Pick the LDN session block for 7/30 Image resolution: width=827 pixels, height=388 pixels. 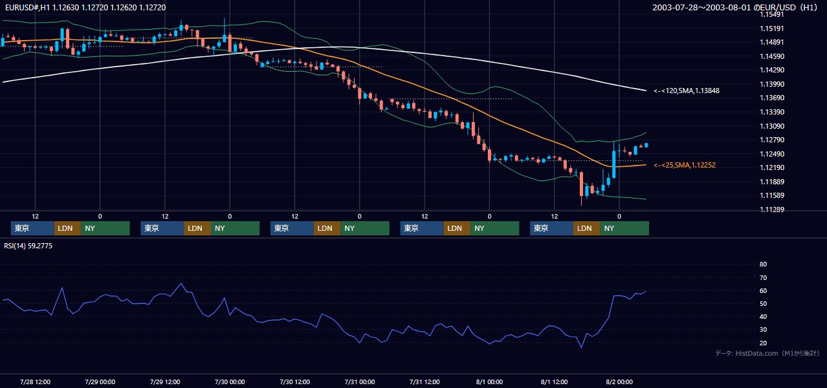click(x=327, y=228)
